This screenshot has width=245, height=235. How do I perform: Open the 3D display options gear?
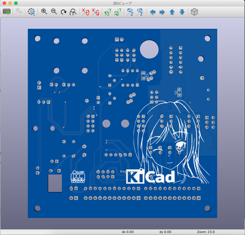[x=31, y=12]
